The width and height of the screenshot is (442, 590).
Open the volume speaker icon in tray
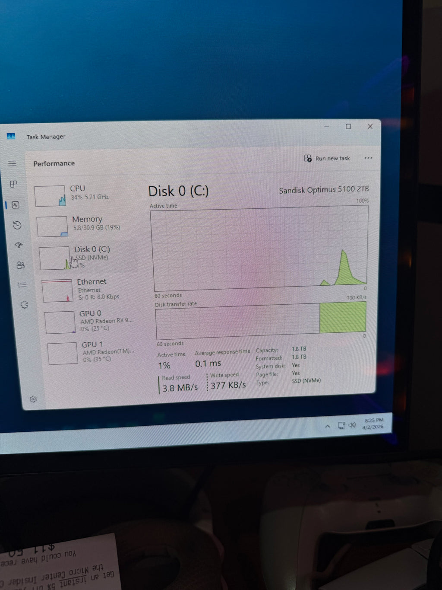(352, 425)
